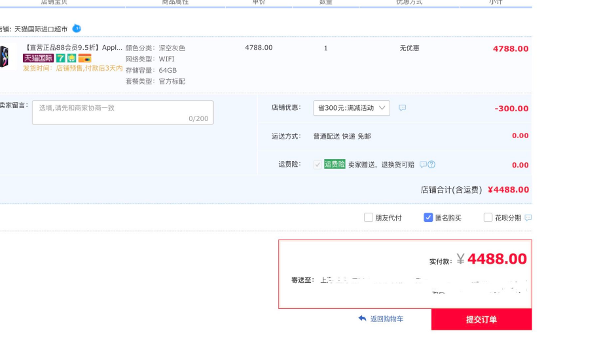Click the 深空灰色 color attribute text
This screenshot has height=358, width=601.
tap(172, 48)
